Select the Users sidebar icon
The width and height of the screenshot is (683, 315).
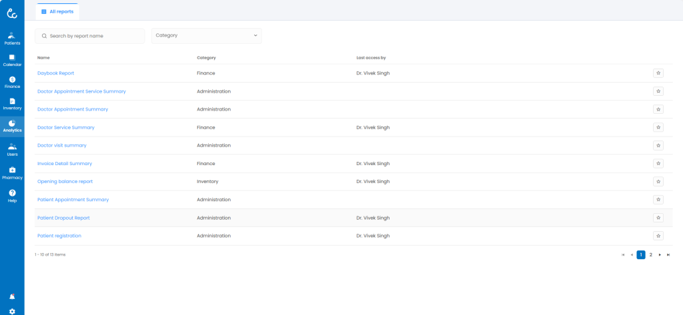coord(12,149)
